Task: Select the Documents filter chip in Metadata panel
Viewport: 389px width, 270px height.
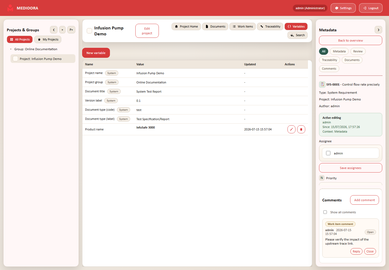Action: 352,60
